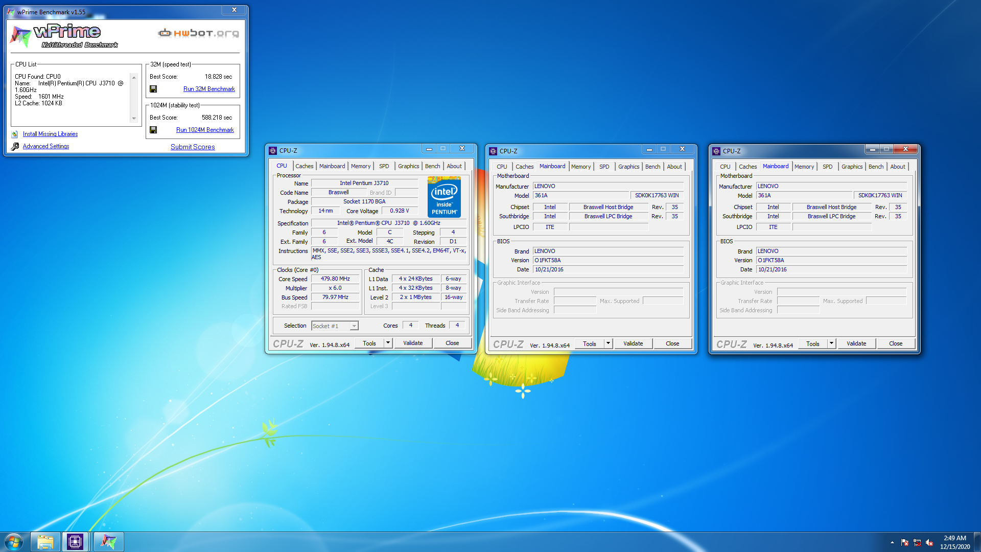Screen dimensions: 981x552
Task: Click CPU List scrollbar down arrow
Action: (134, 119)
